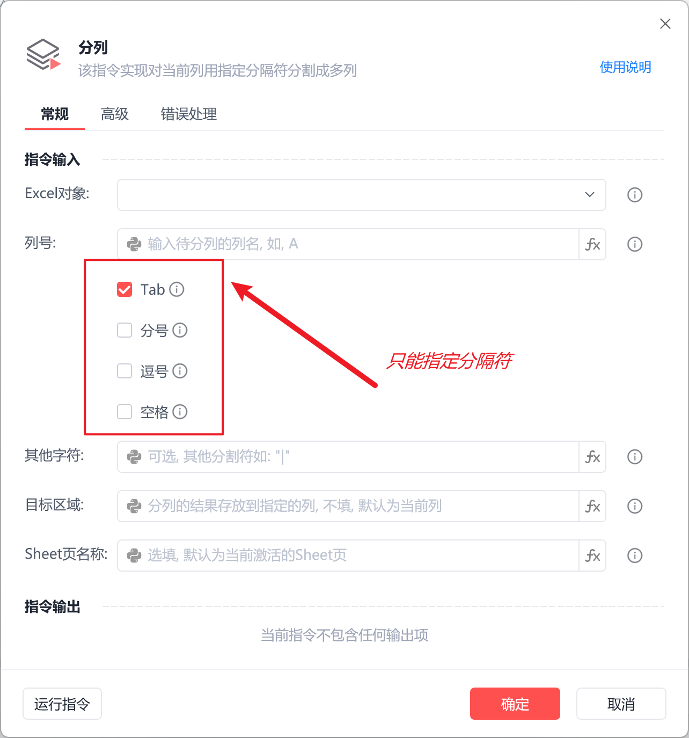Click the fx button for Sheet页名称 field
The image size is (689, 738).
[592, 556]
